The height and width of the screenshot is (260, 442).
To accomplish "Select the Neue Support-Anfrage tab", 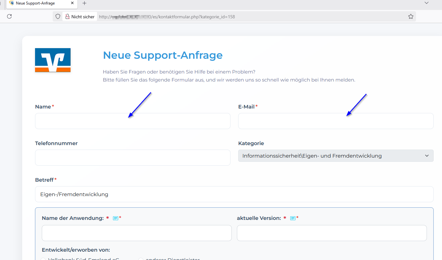I will (x=42, y=3).
